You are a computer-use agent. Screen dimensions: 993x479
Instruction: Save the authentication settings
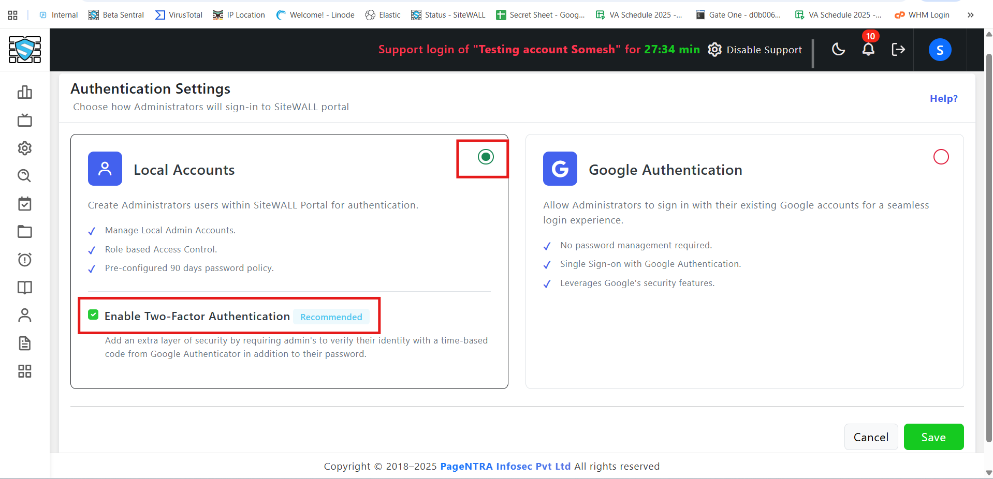click(933, 437)
